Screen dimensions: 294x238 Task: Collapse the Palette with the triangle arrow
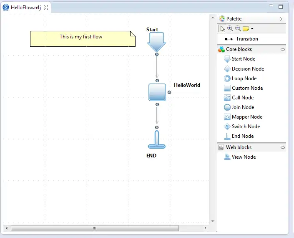click(x=281, y=19)
